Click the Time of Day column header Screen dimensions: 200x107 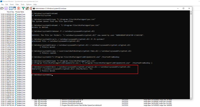point(10,12)
